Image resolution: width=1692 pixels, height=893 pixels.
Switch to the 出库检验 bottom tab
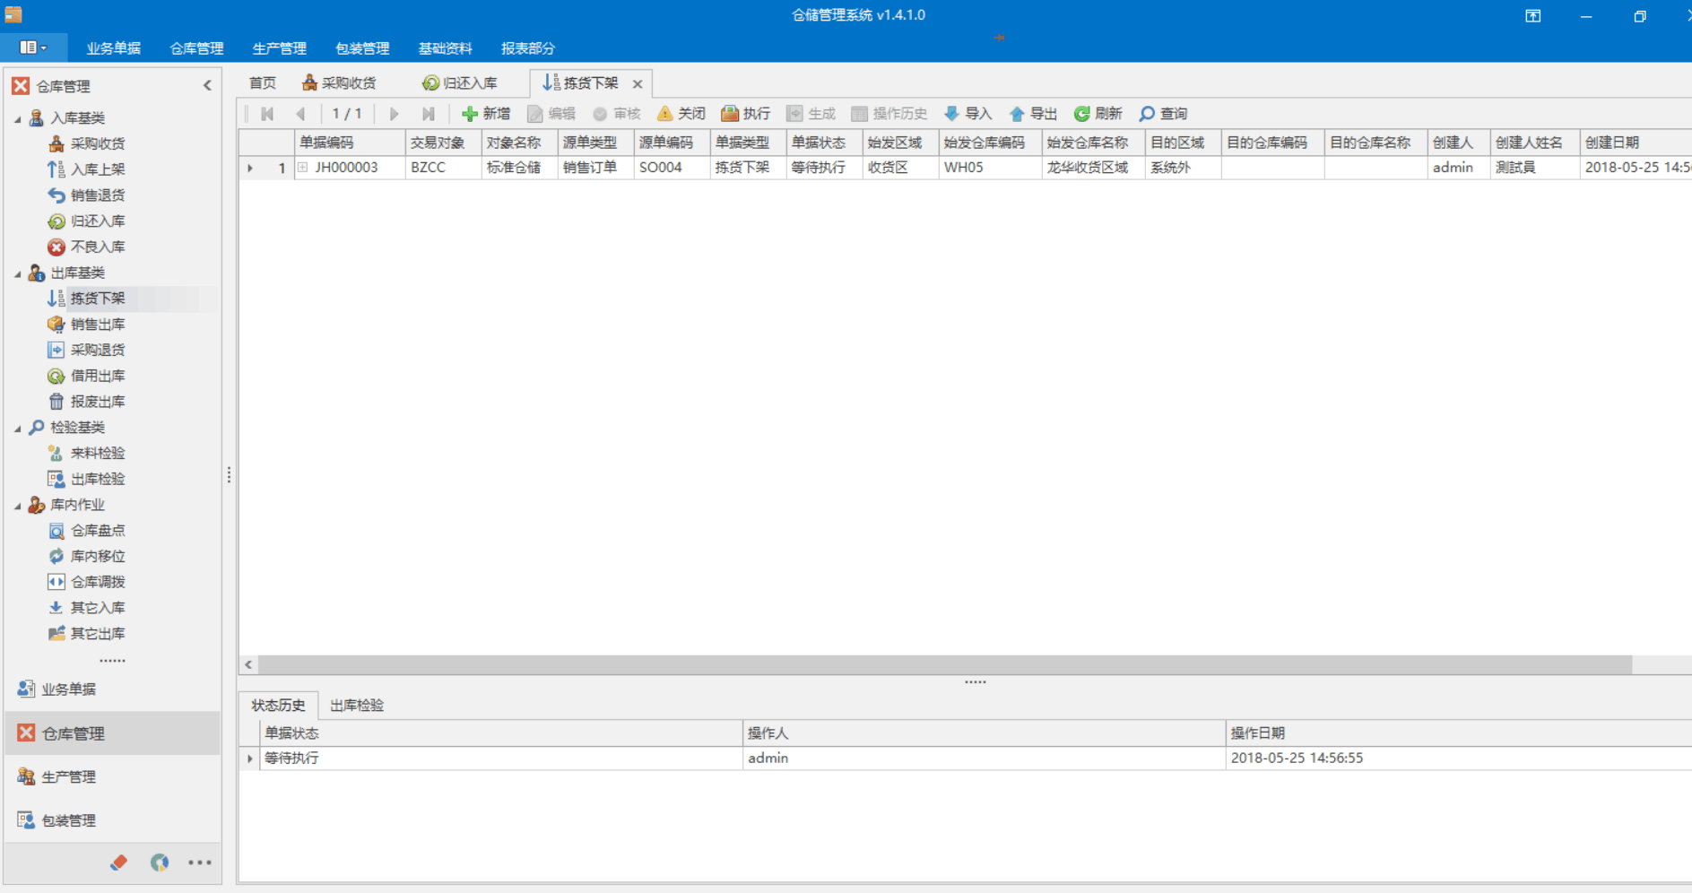coord(357,706)
